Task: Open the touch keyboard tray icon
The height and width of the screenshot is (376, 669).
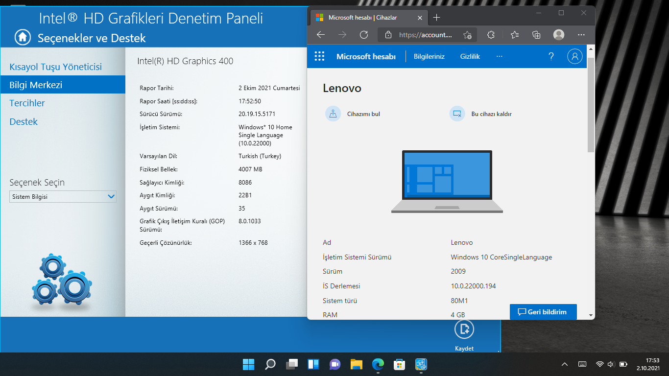Action: tap(582, 364)
